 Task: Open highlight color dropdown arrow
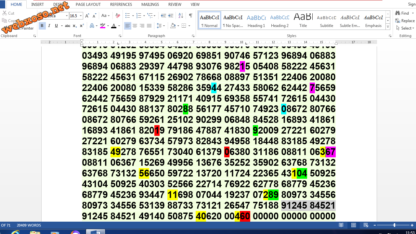coord(108,26)
